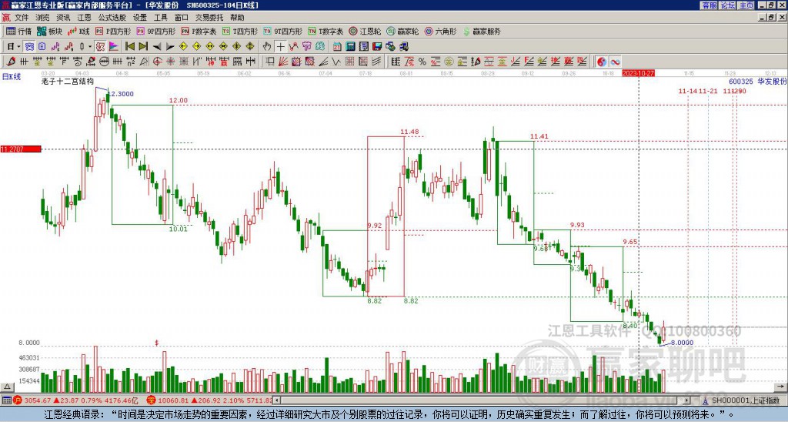This screenshot has height=422, width=788.
Task: Click the 客服 button
Action: click(x=709, y=5)
